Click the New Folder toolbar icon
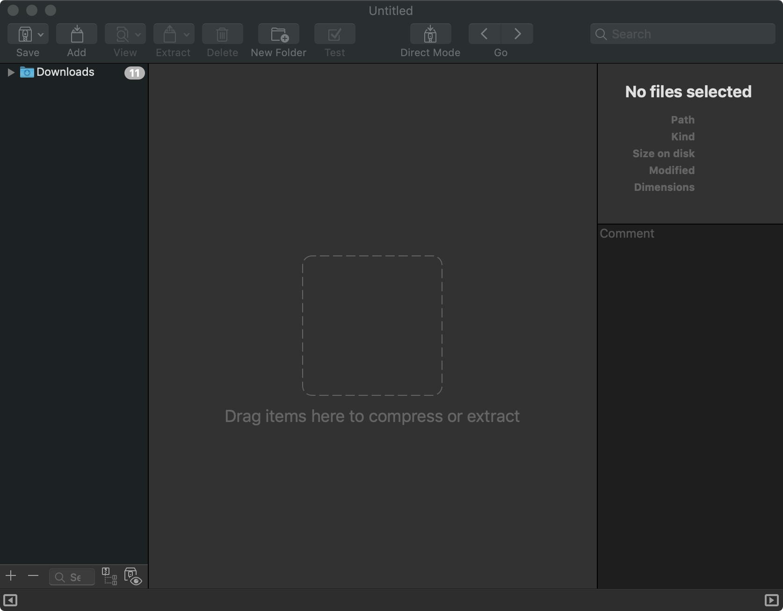 [x=279, y=34]
